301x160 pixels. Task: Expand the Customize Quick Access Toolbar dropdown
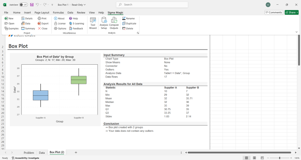pos(52,4)
